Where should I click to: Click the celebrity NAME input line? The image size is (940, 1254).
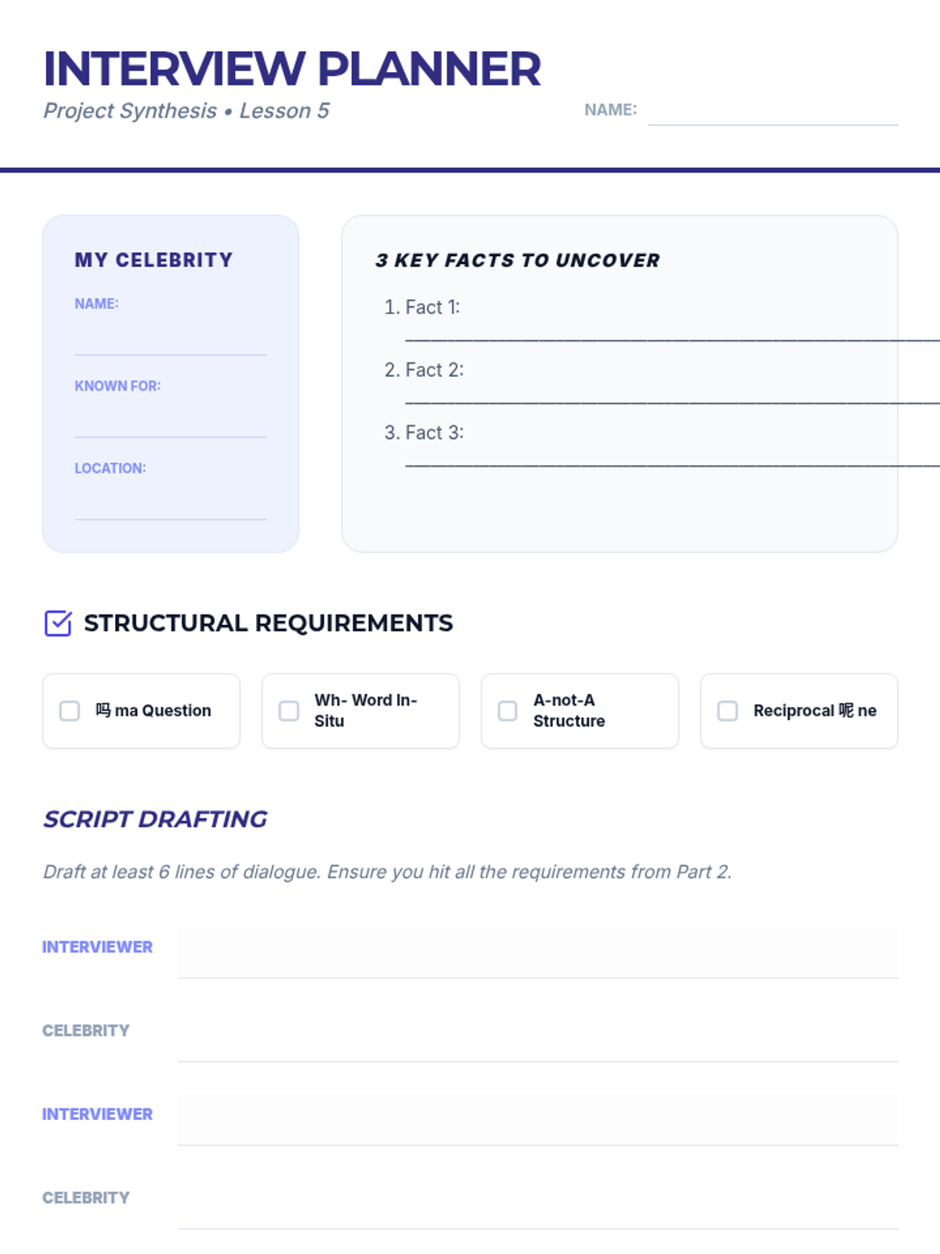(170, 341)
